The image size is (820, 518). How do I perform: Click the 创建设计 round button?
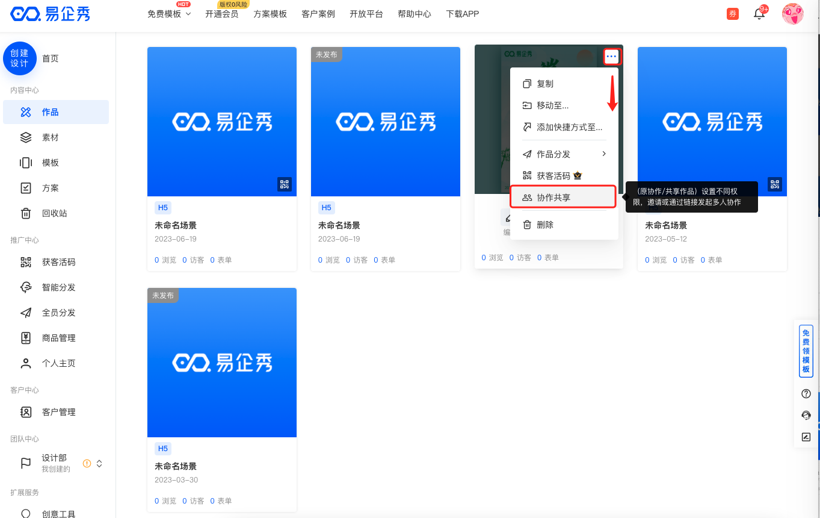tap(20, 58)
